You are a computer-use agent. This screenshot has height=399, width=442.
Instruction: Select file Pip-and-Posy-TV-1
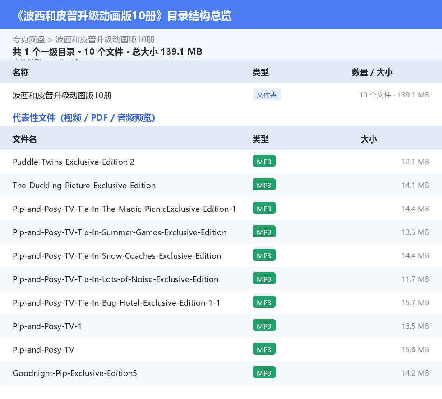click(x=221, y=326)
